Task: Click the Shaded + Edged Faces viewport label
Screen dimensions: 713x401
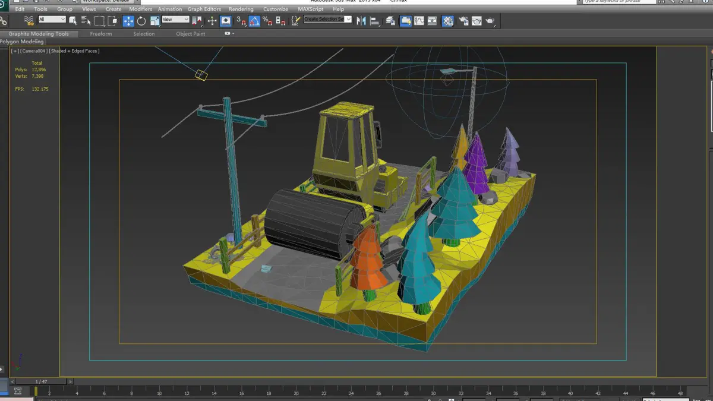Action: click(74, 51)
